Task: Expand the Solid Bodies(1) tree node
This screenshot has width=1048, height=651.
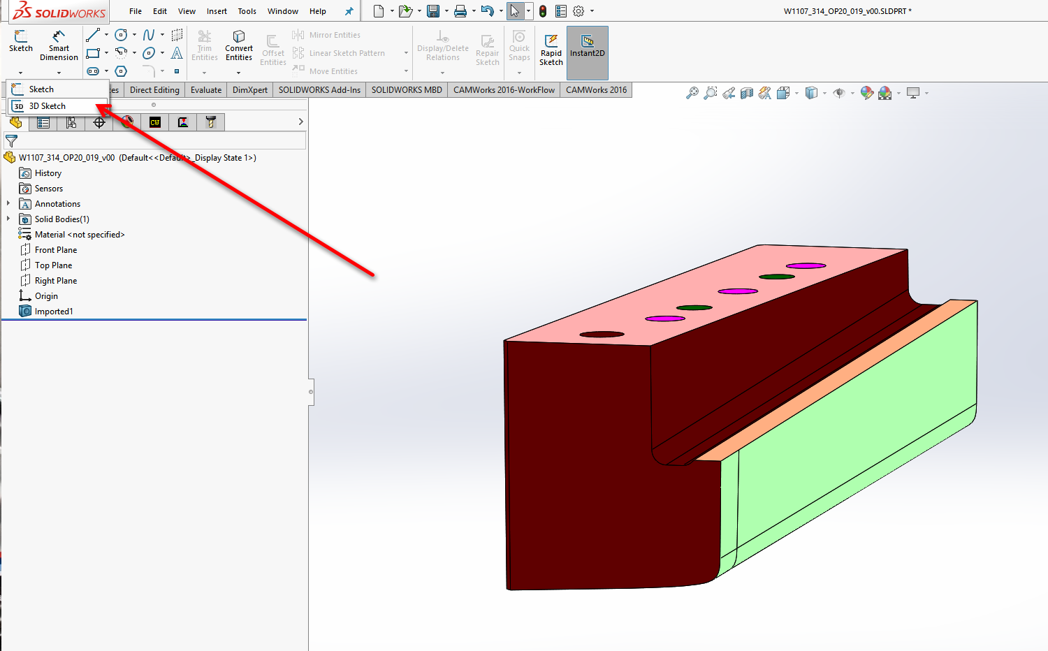Action: click(8, 219)
